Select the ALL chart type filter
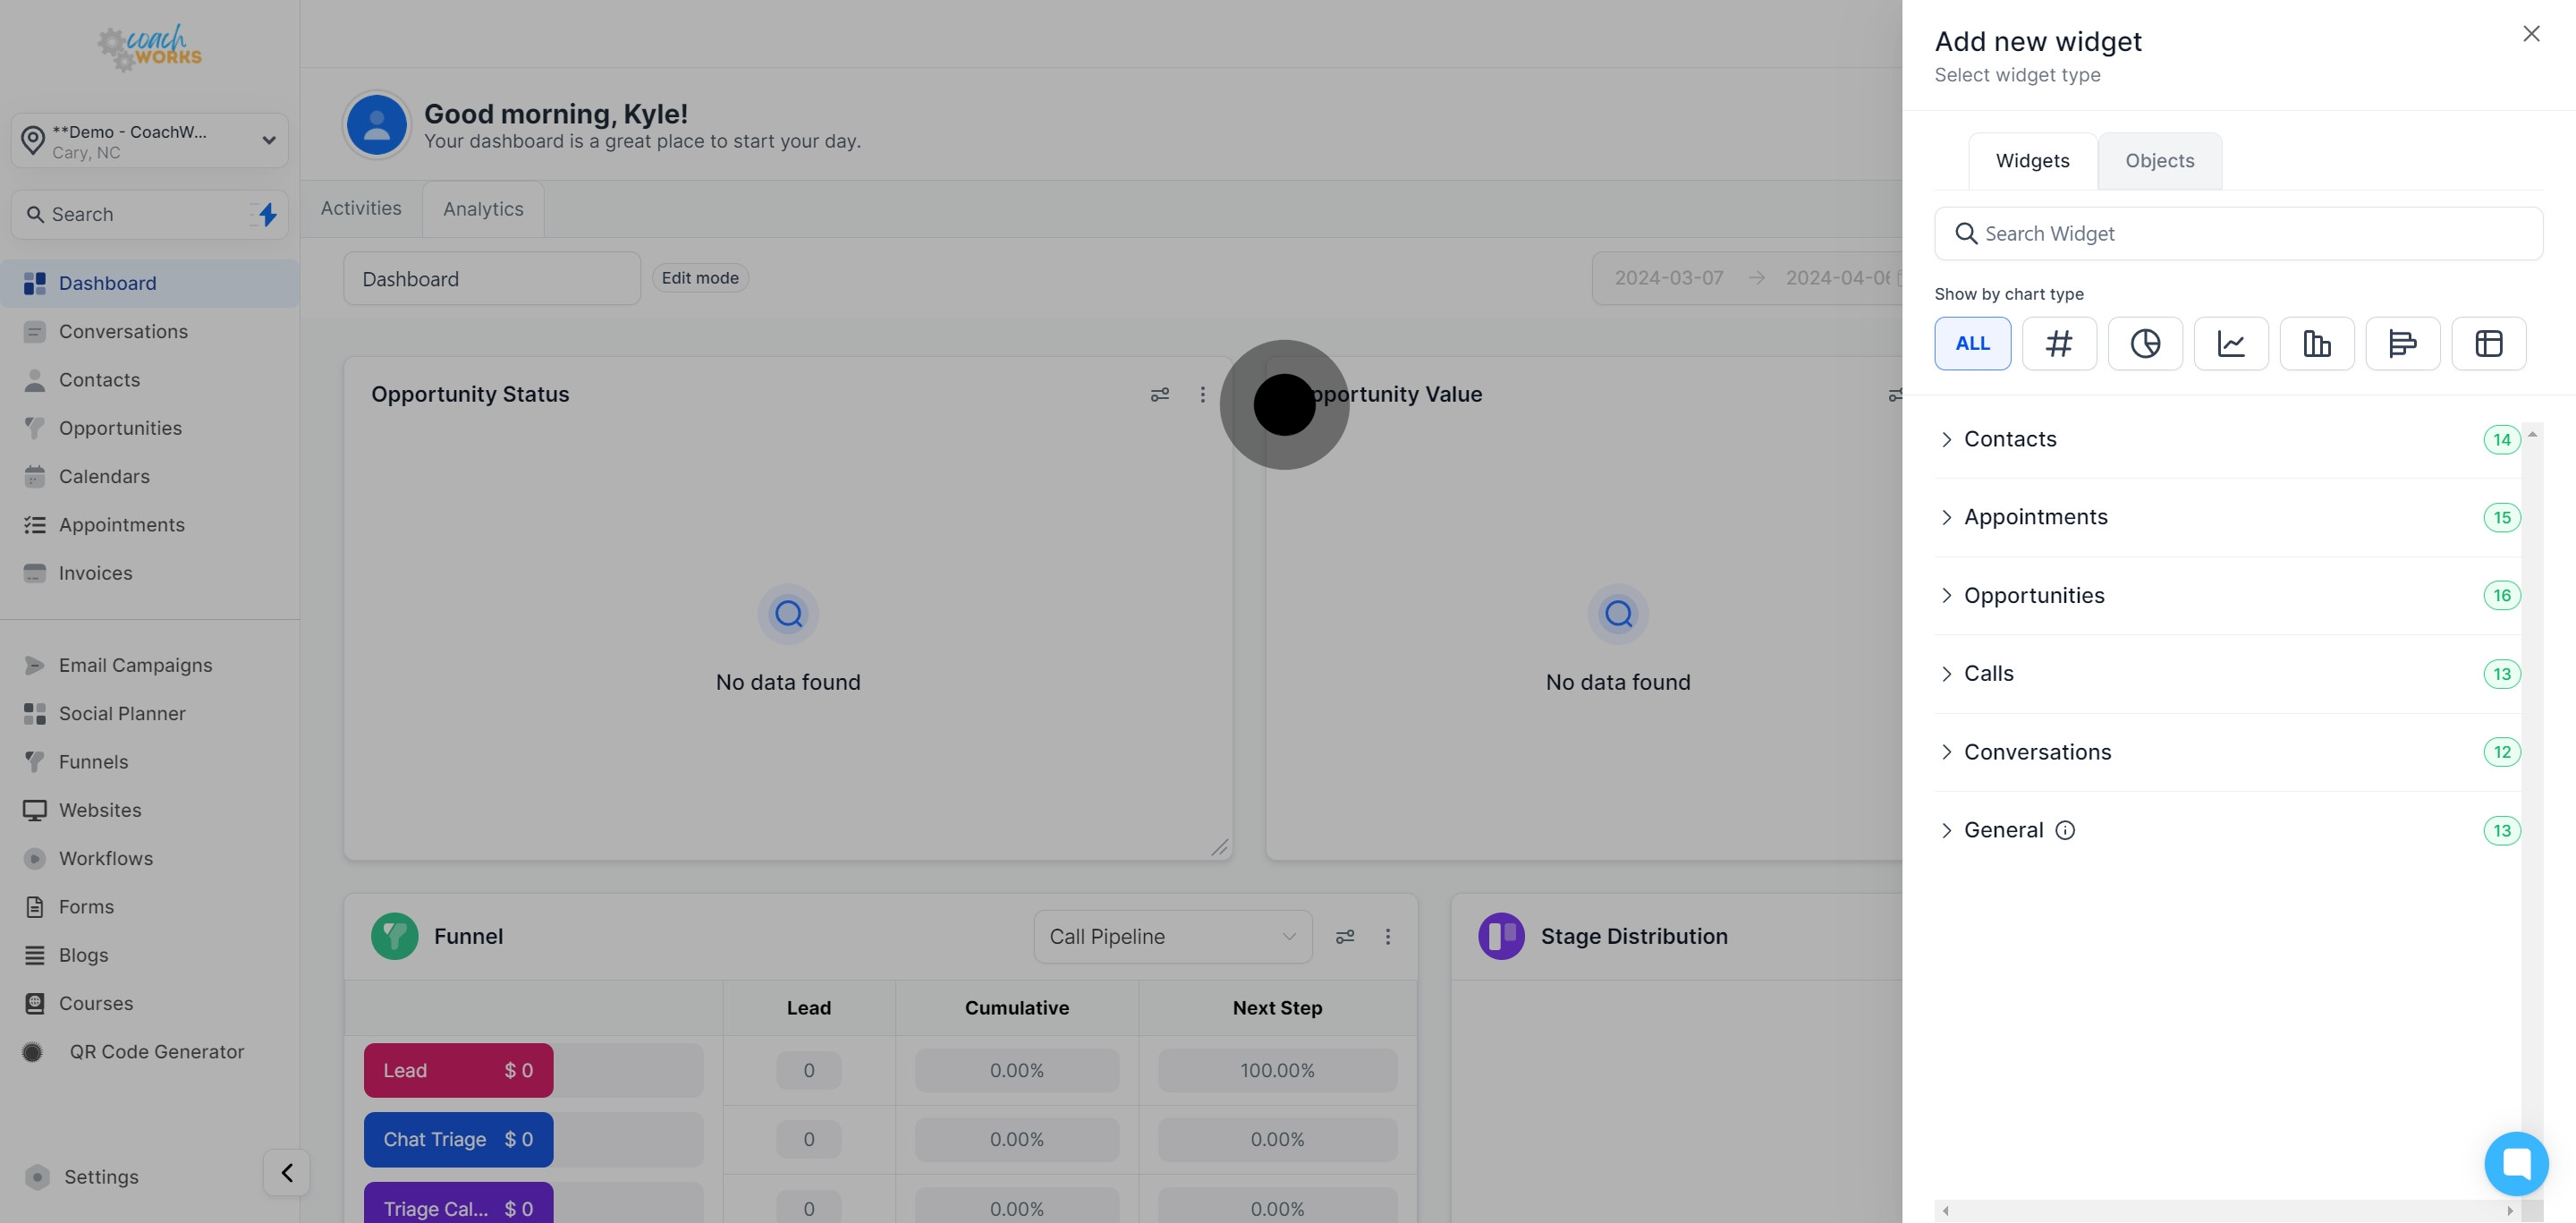 (x=1972, y=343)
